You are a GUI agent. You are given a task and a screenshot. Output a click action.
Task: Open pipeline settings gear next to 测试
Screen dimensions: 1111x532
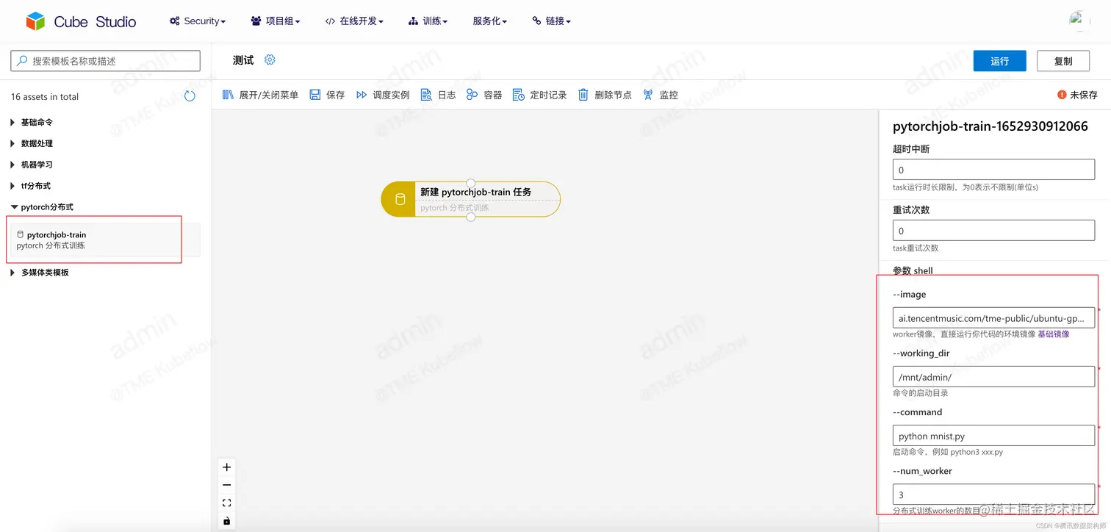pyautogui.click(x=269, y=60)
